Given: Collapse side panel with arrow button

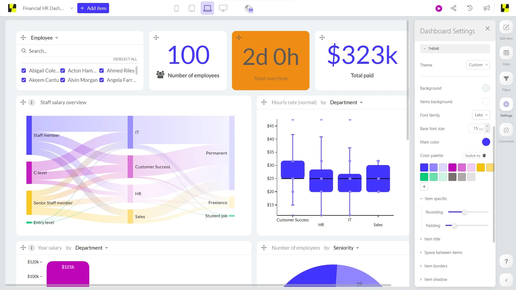Looking at the screenshot, I should click(506, 280).
